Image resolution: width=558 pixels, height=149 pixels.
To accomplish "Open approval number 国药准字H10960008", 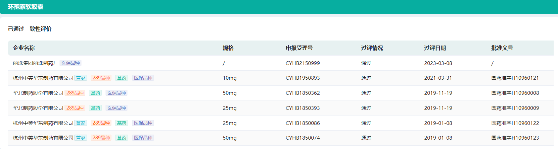I will (515, 93).
